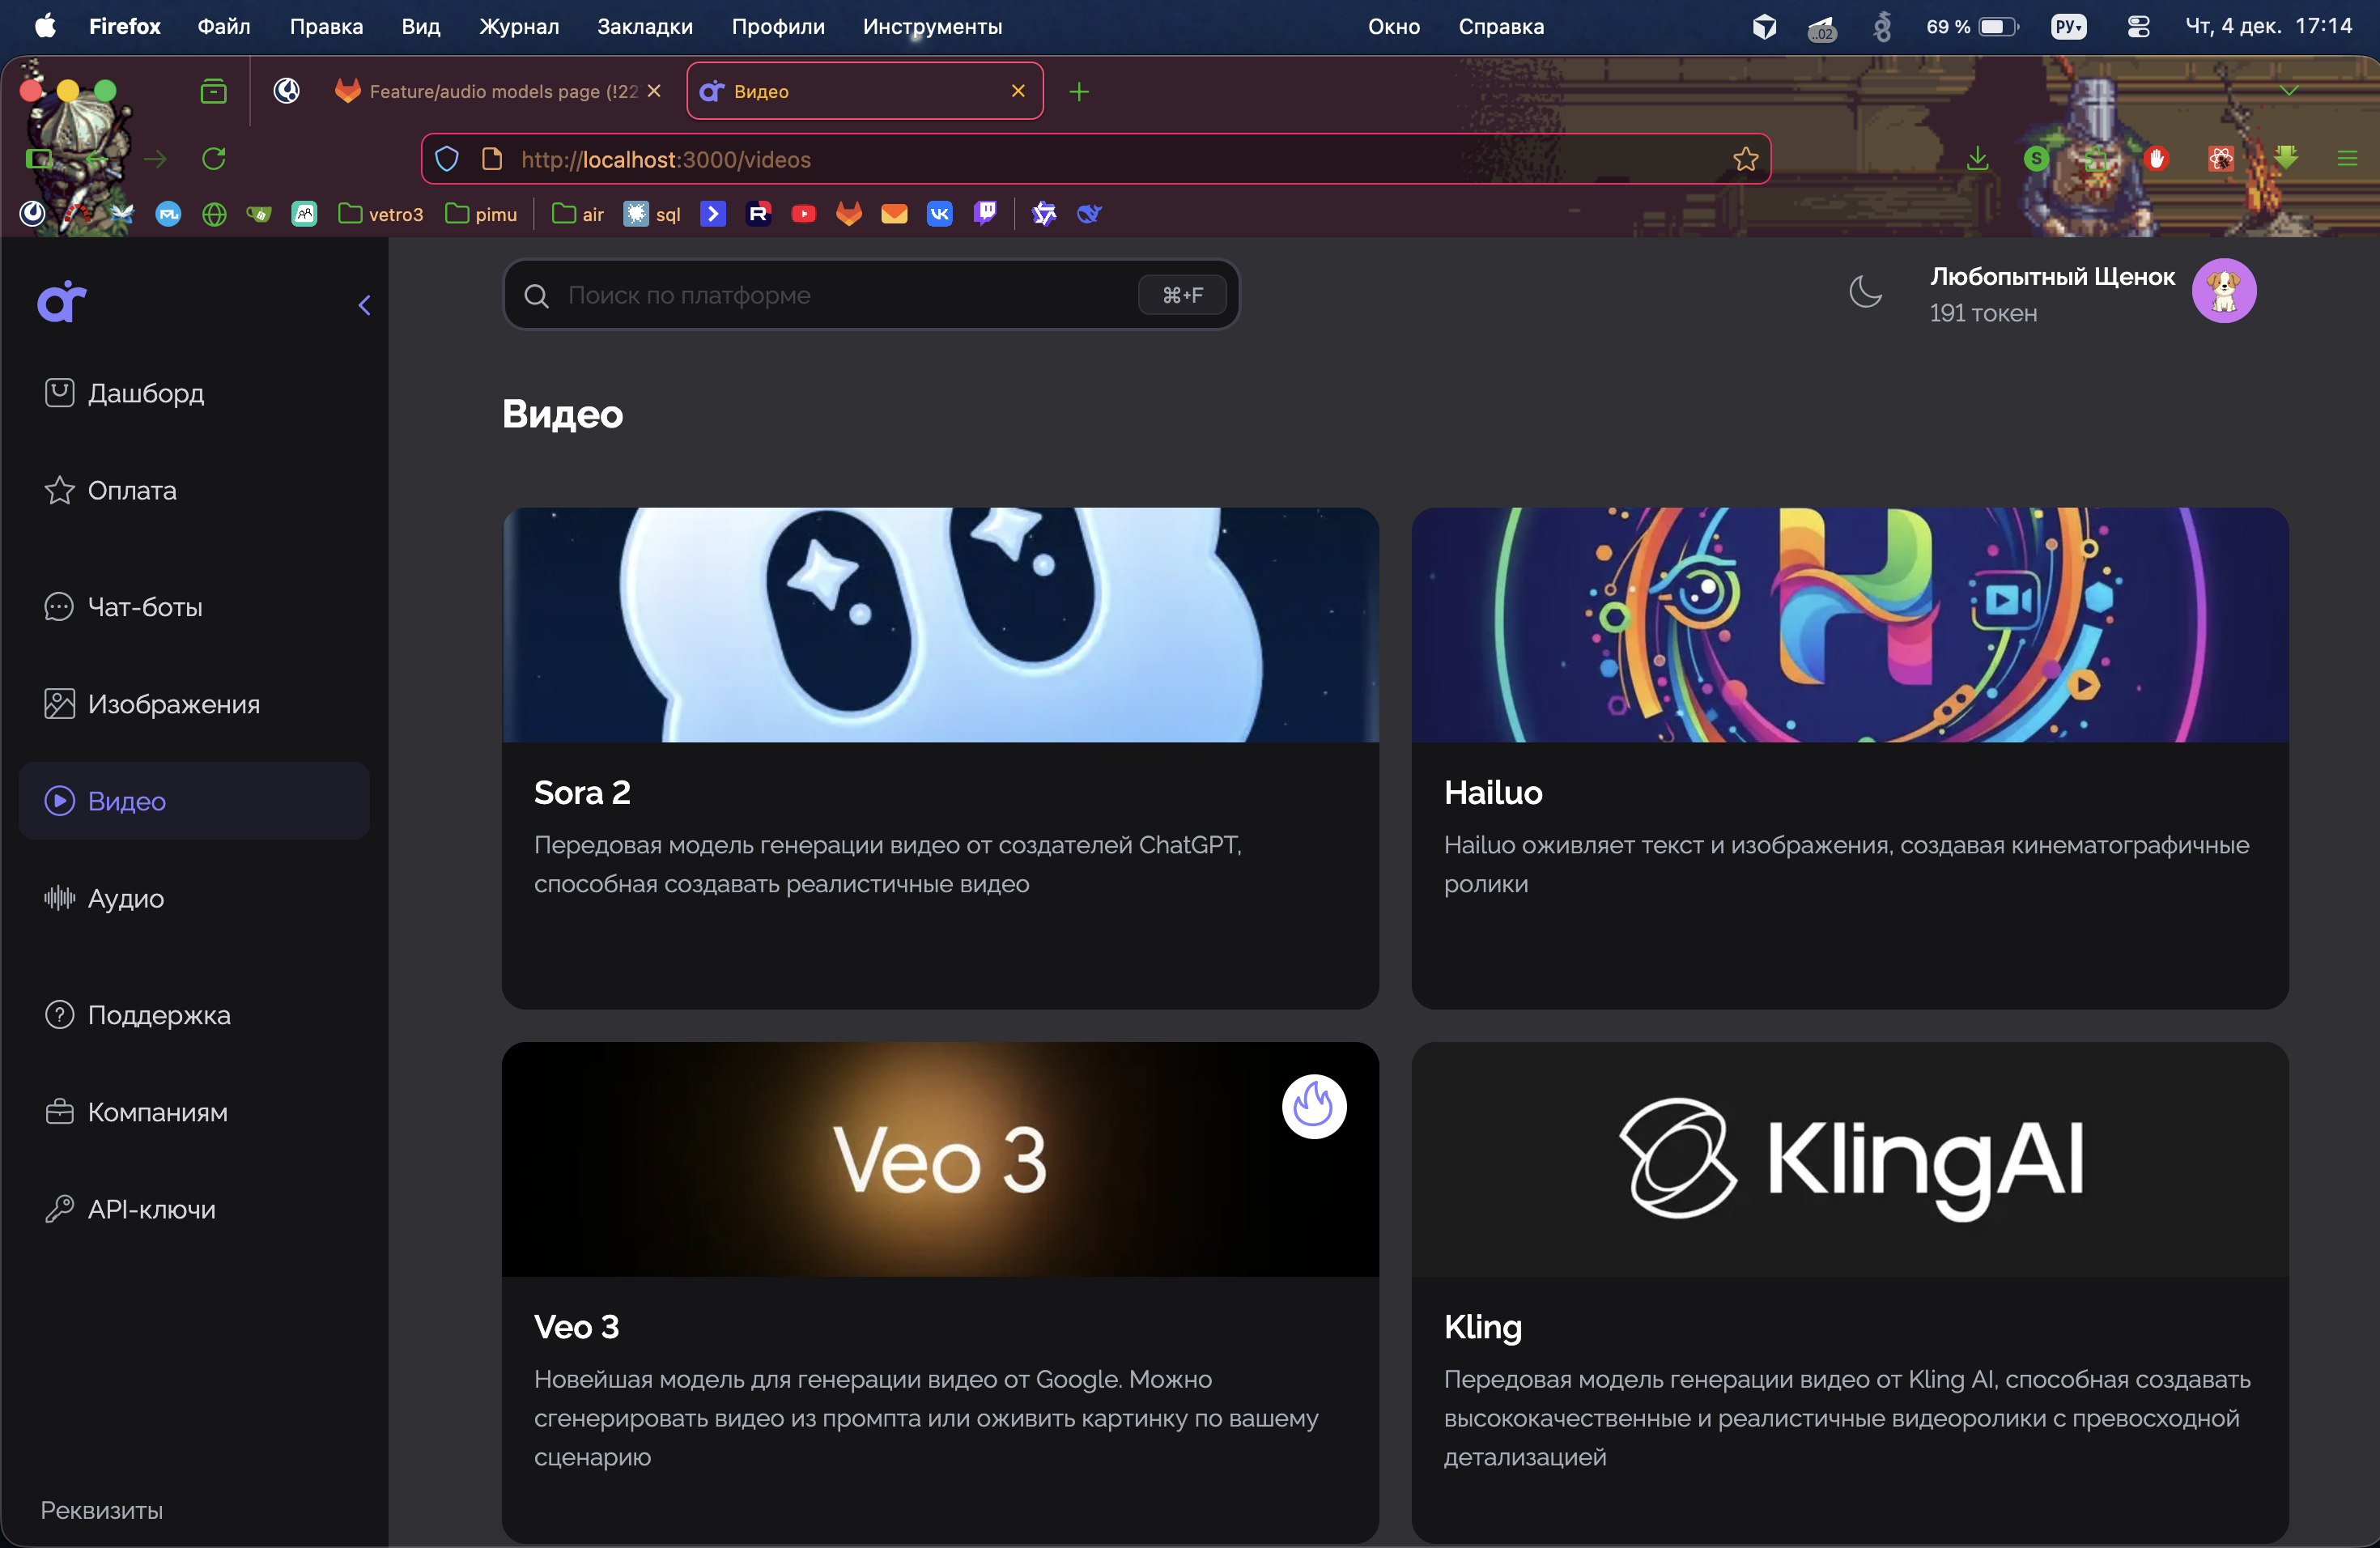This screenshot has height=1548, width=2380.
Task: Toggle the Firefox sidebar button
Action: pos(39,159)
